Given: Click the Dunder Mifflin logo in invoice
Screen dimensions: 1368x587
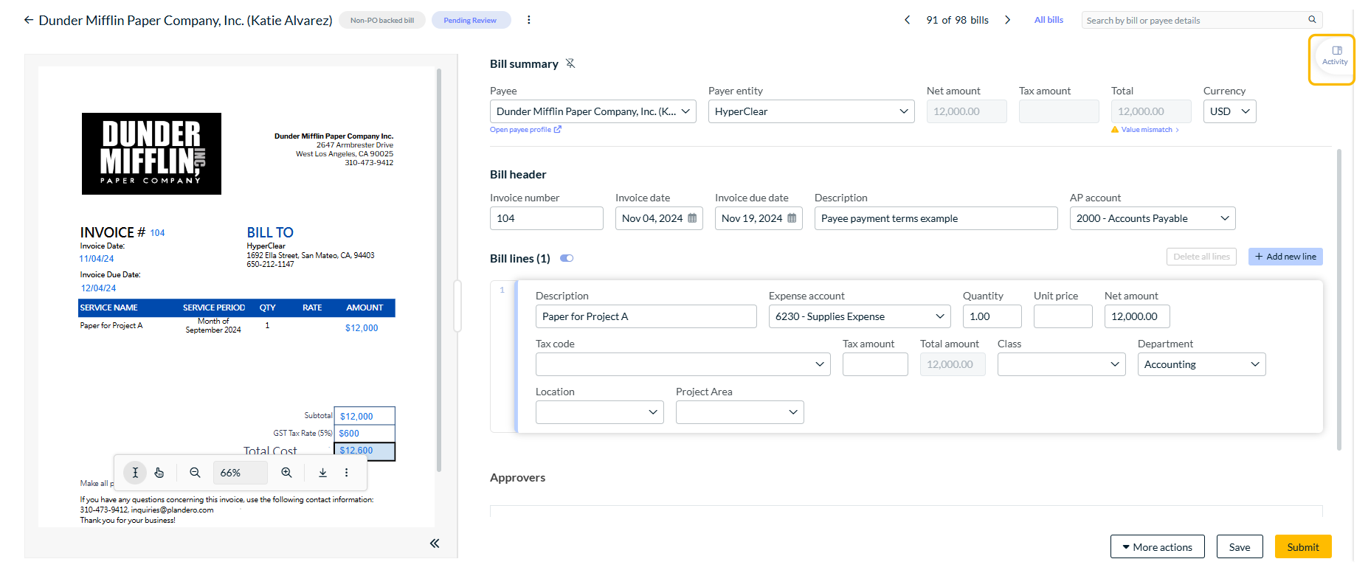Looking at the screenshot, I should pyautogui.click(x=151, y=153).
